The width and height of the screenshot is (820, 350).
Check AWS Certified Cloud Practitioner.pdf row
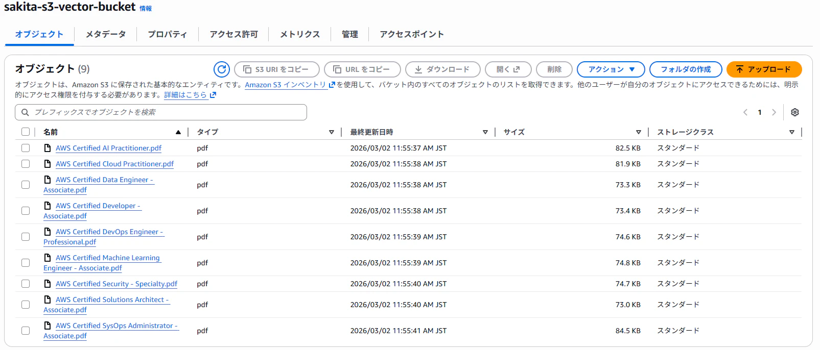tap(26, 164)
